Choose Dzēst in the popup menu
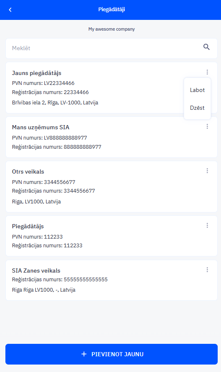This screenshot has width=221, height=372. [197, 108]
